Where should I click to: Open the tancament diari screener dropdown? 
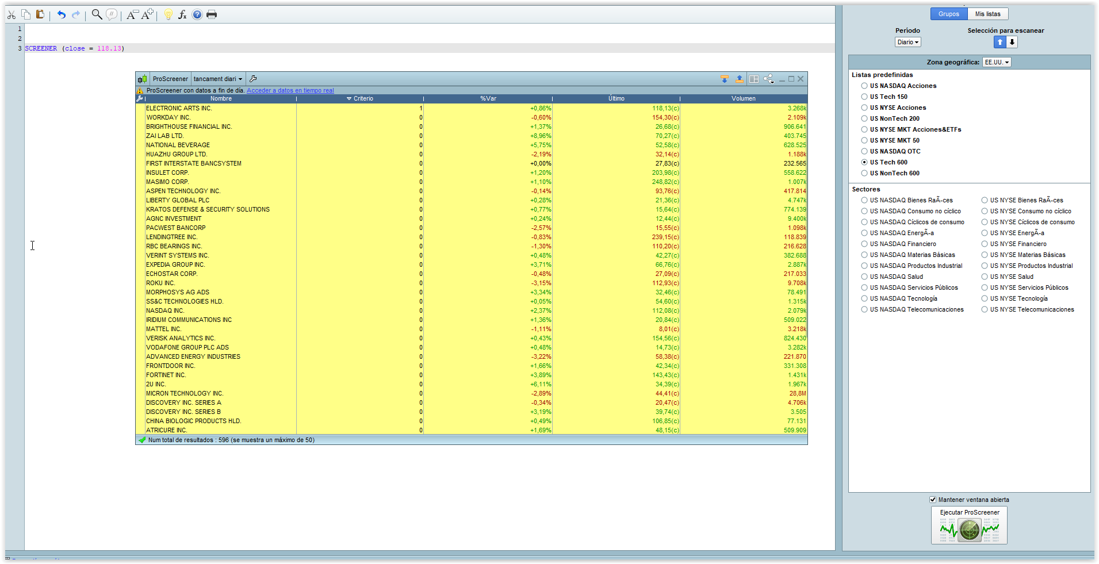click(x=218, y=79)
